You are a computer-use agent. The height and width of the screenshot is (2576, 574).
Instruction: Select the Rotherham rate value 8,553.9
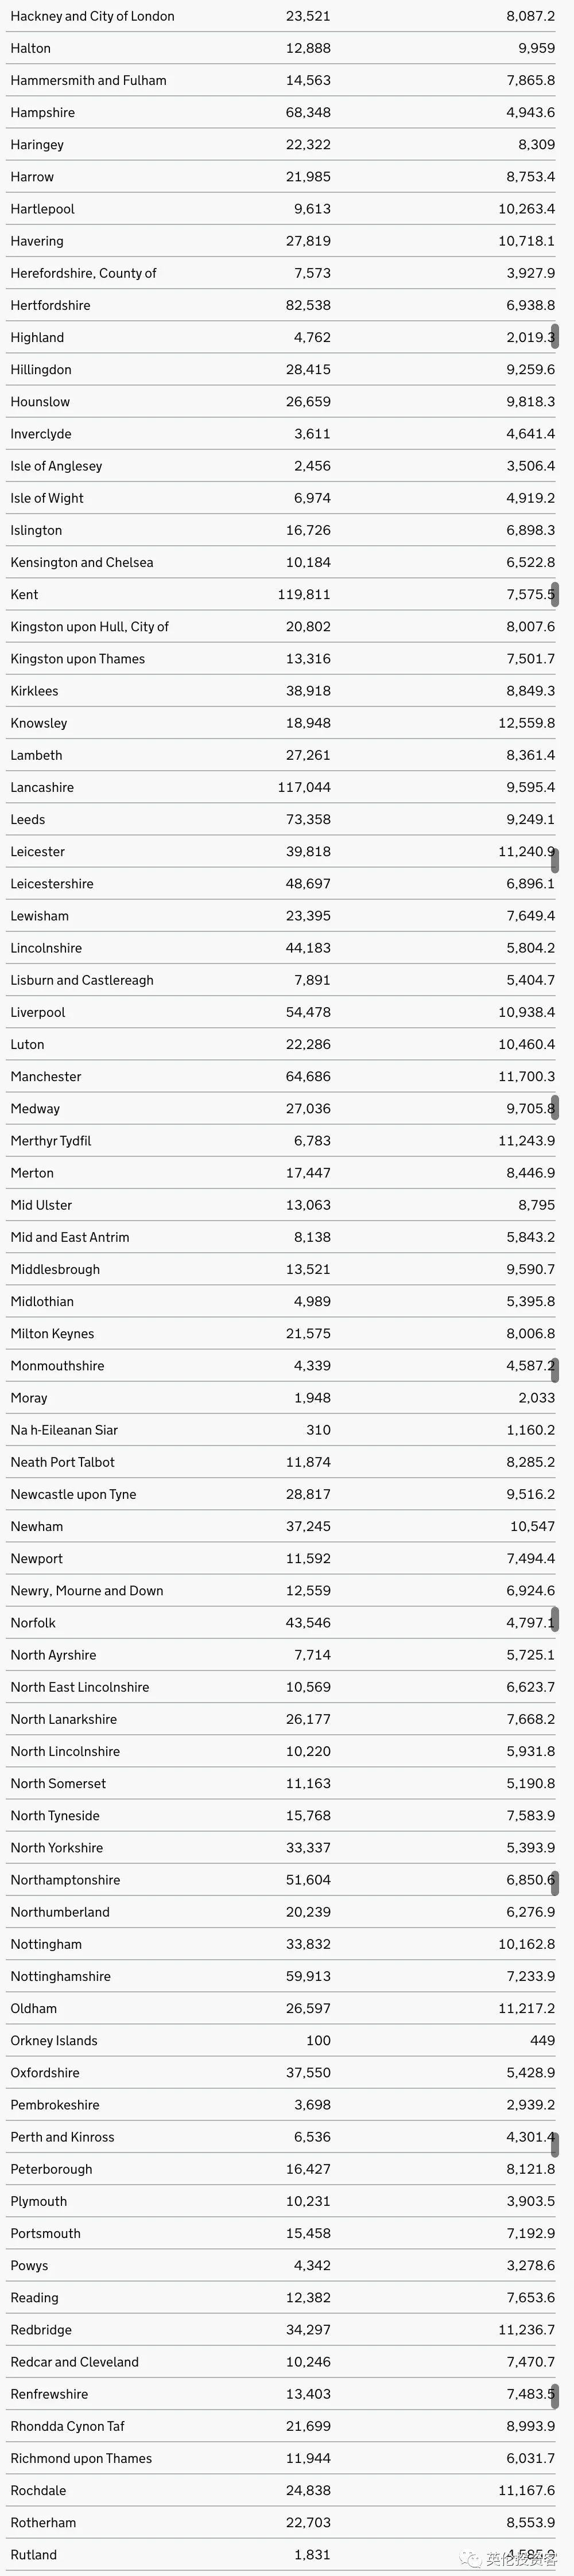[530, 2523]
